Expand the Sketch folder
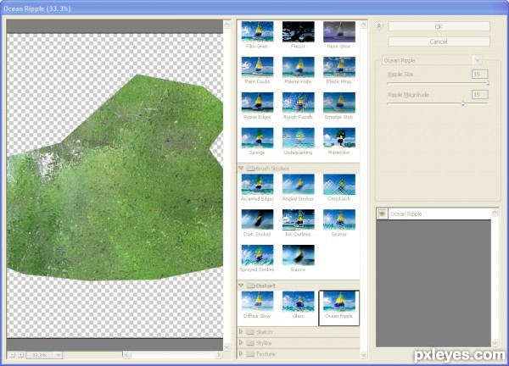509x366 pixels. (x=241, y=331)
